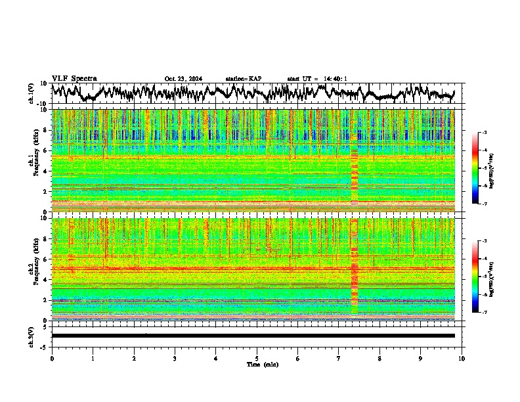Click the "ch.1(V)" waveform axis label

(31, 93)
